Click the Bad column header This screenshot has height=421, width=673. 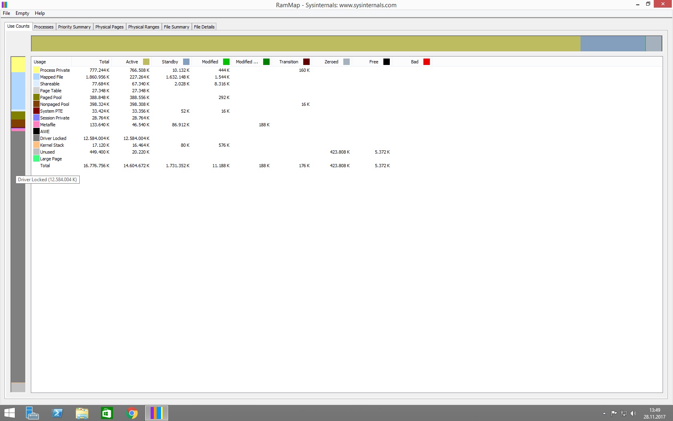click(x=412, y=62)
